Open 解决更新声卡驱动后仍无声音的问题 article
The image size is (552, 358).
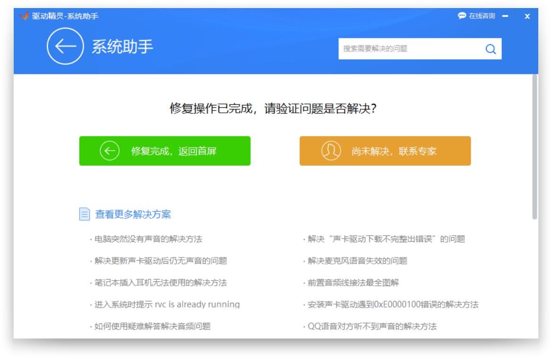[161, 261]
